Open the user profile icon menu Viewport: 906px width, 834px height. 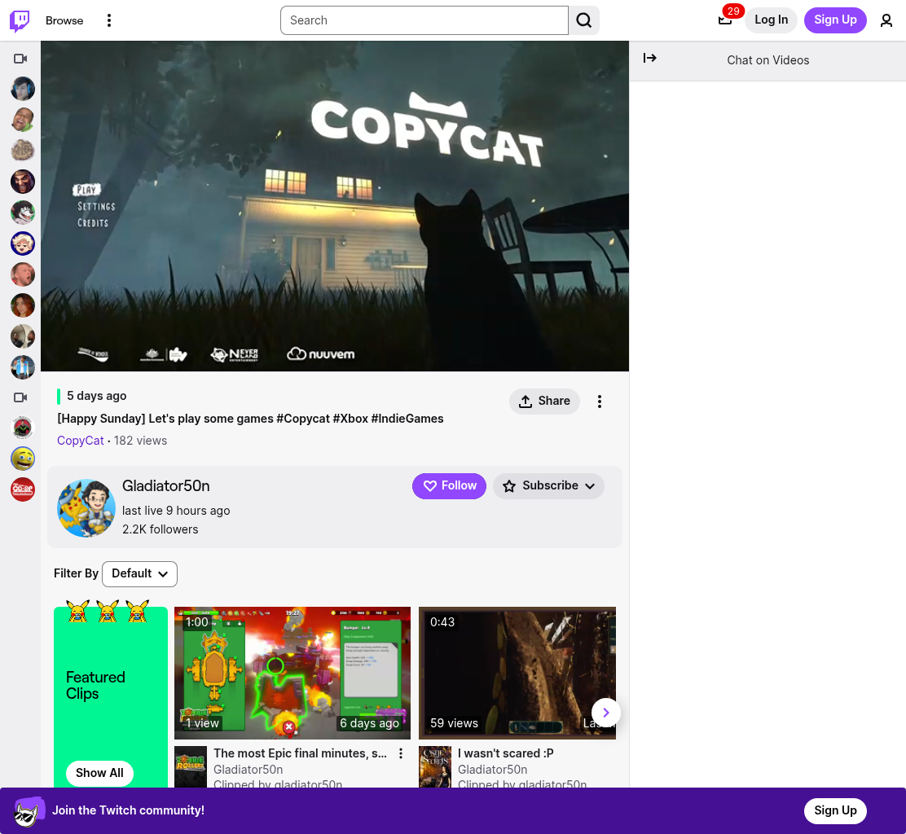(x=886, y=20)
